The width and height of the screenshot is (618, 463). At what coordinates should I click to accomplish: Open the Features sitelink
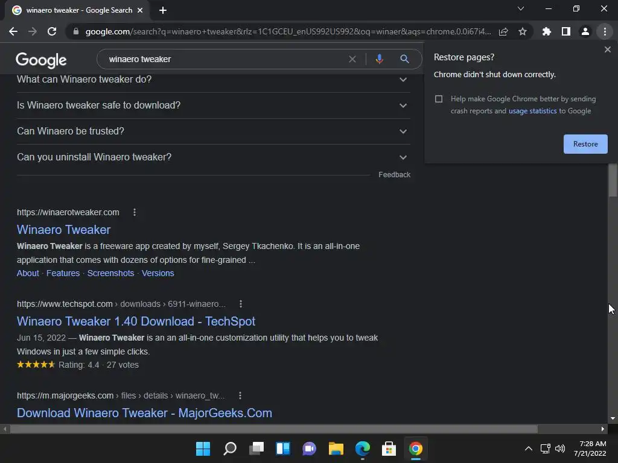(63, 273)
